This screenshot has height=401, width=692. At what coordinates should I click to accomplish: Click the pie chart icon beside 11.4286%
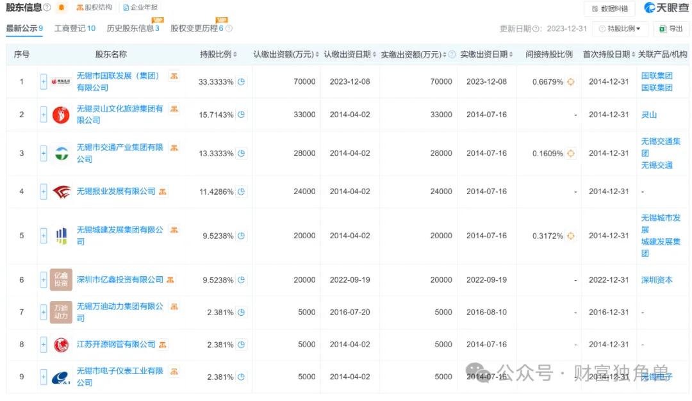(241, 192)
